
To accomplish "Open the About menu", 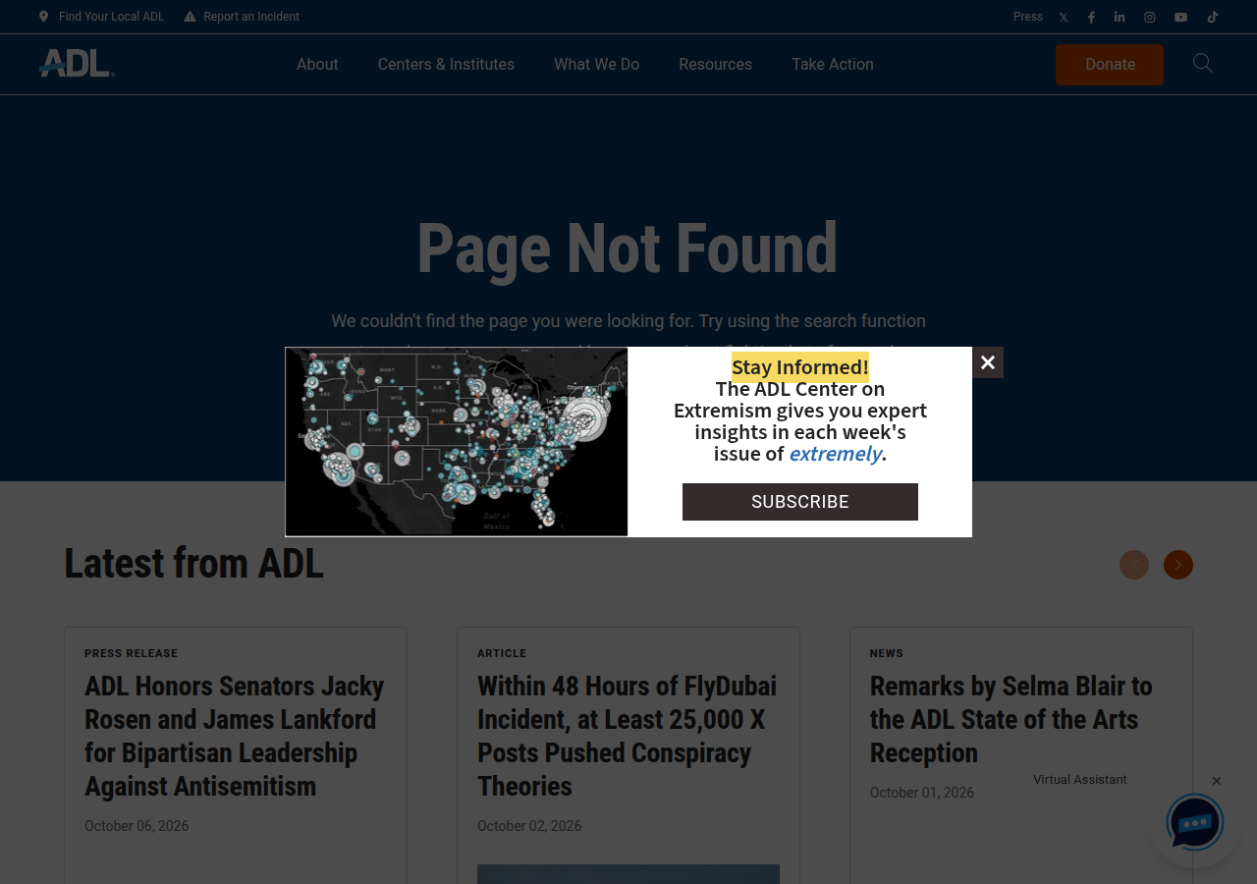I will coord(317,64).
